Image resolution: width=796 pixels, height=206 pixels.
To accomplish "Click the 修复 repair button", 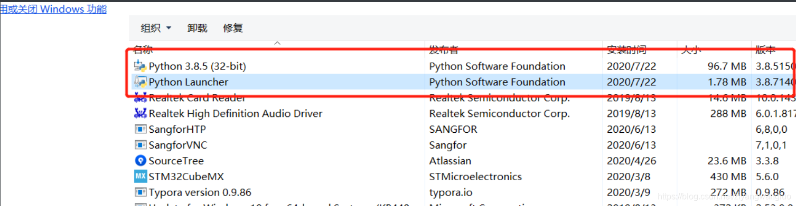I will 233,28.
